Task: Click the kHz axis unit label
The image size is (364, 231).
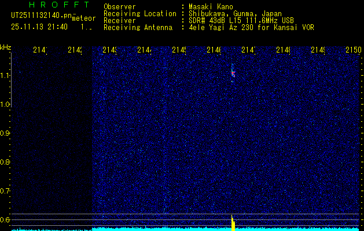Action: [5, 47]
